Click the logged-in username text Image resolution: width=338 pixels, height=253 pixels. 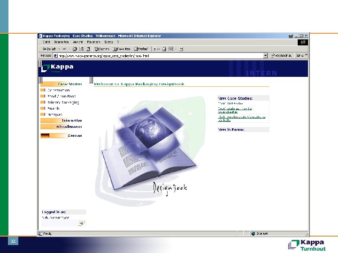pyautogui.click(x=55, y=217)
